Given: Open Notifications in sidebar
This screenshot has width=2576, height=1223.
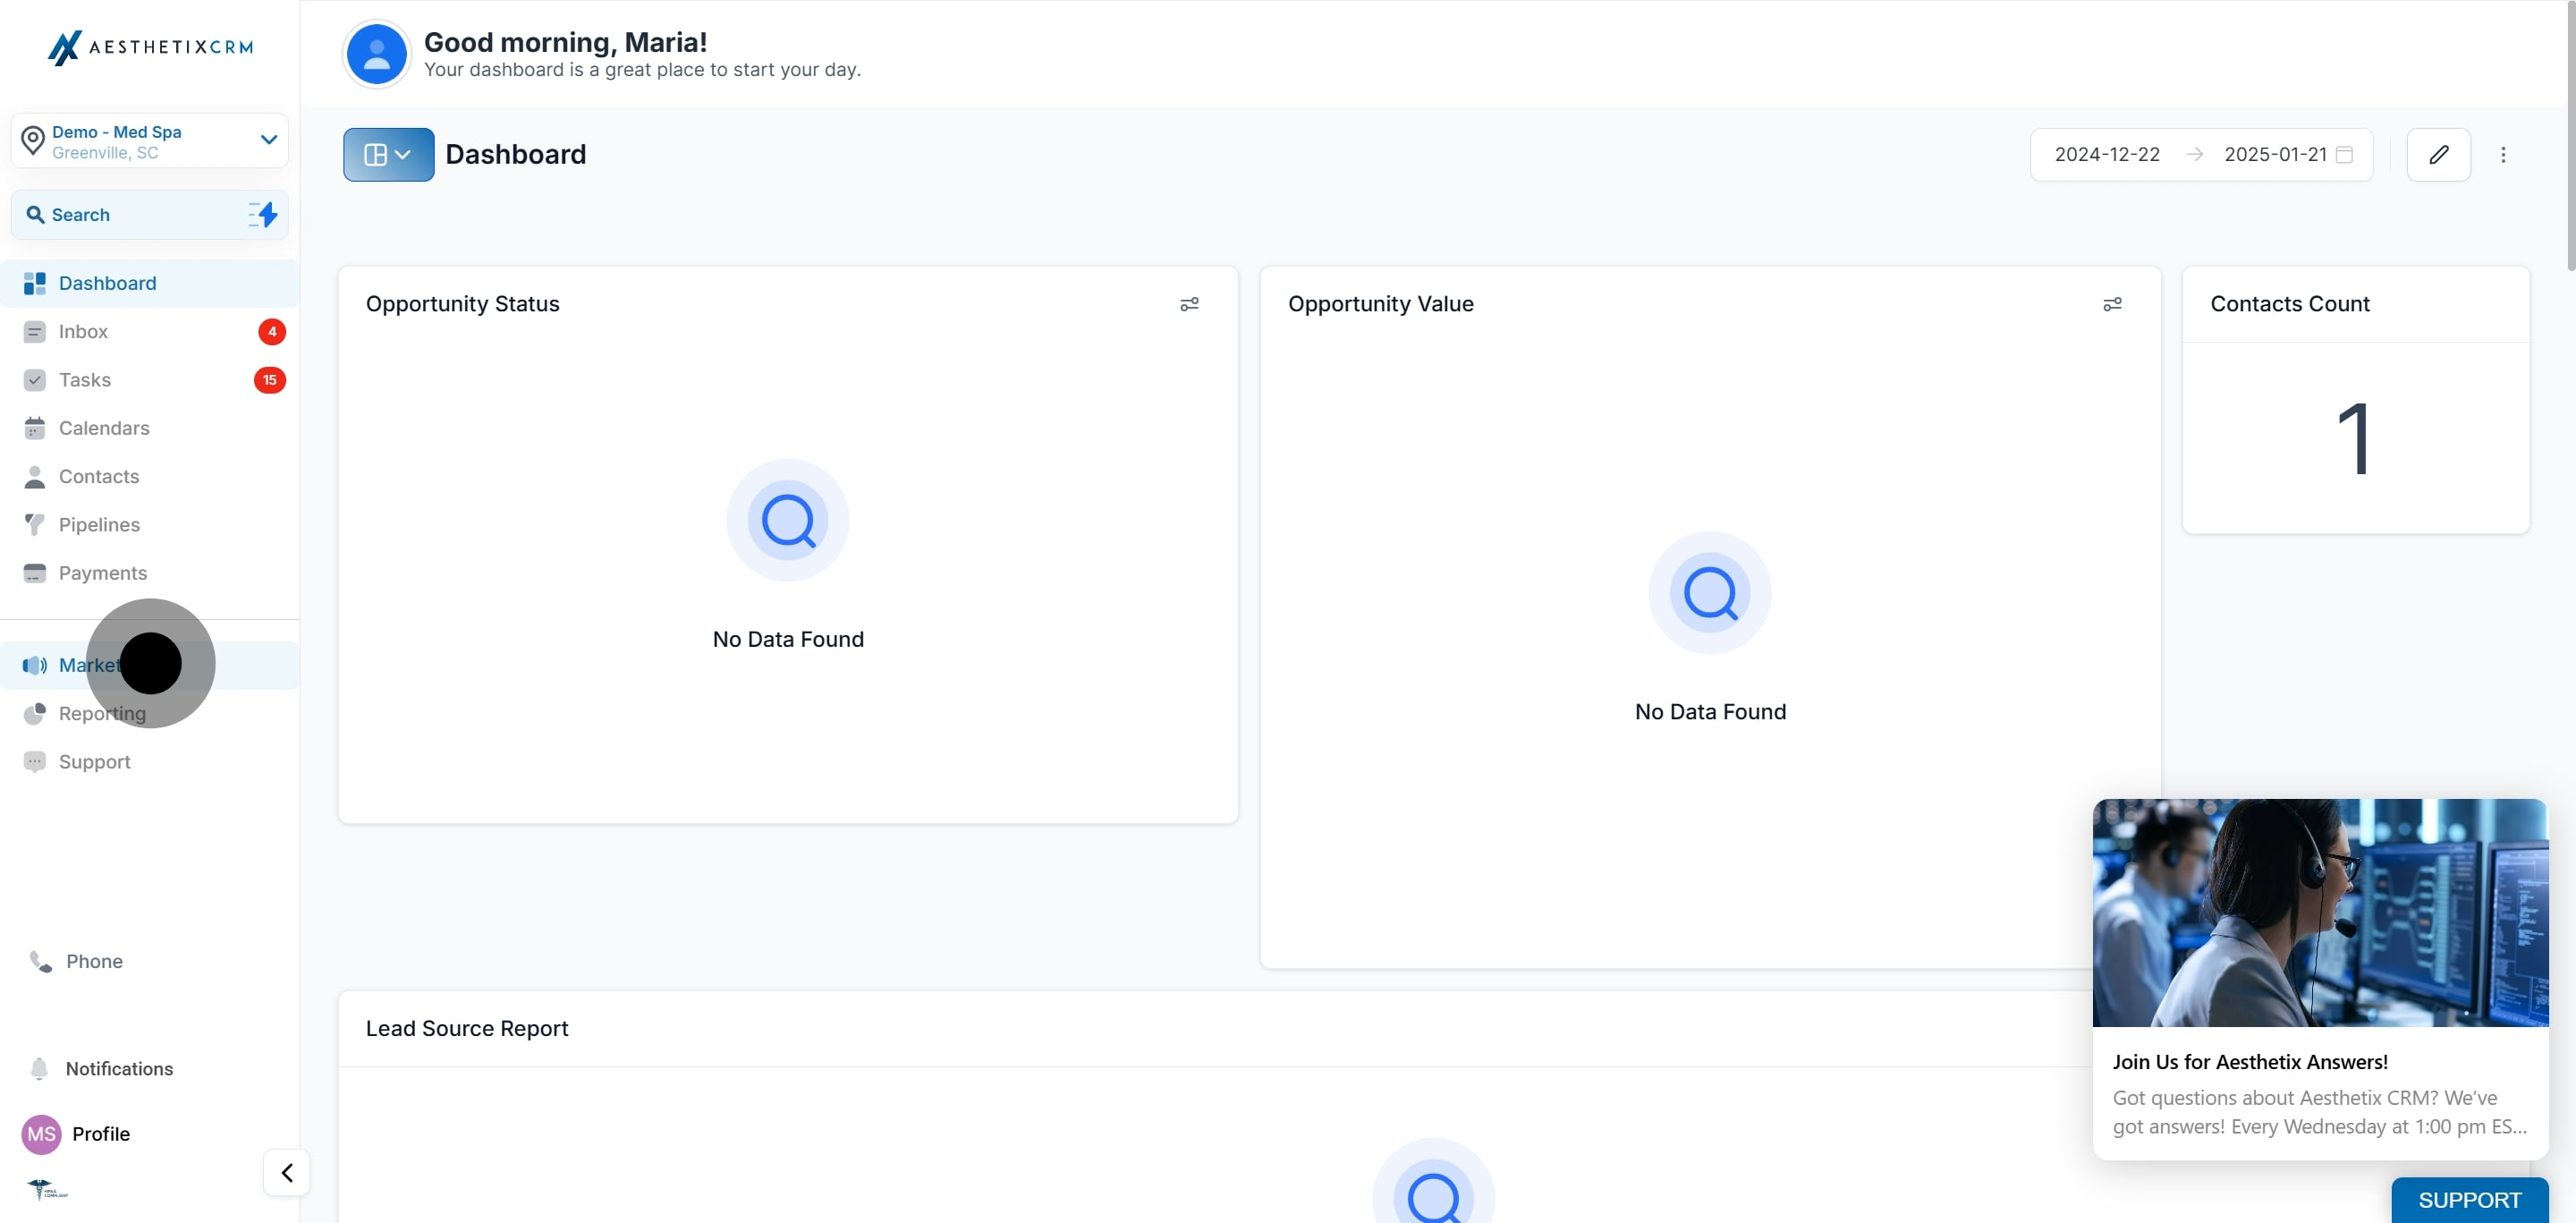Looking at the screenshot, I should tap(119, 1068).
